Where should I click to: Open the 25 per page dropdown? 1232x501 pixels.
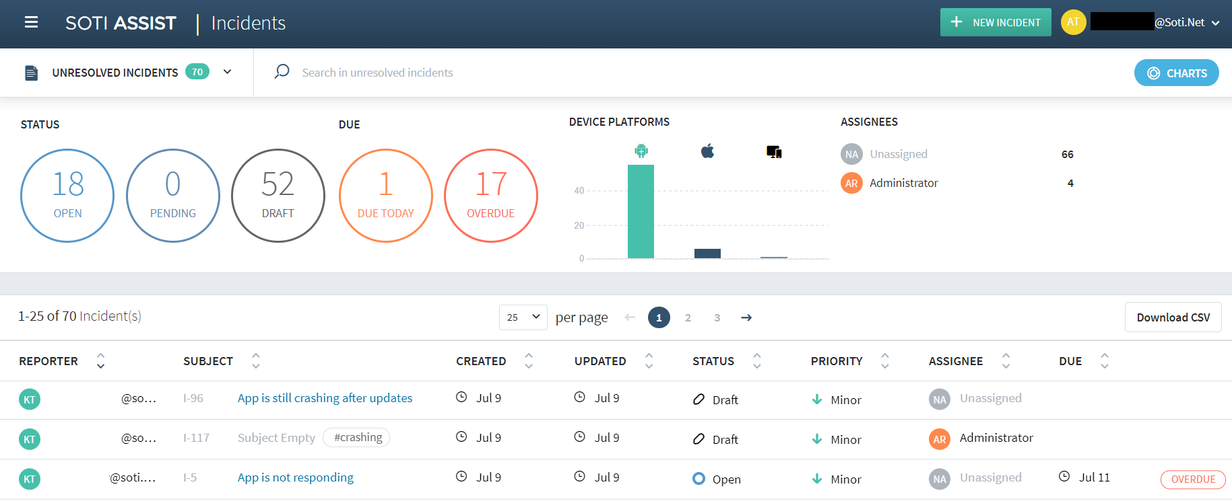click(523, 317)
